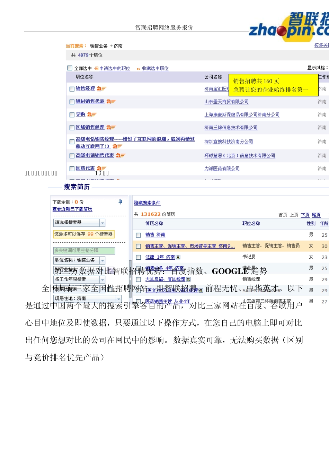Click the photo icon beside 法律 1年 济南

[x=178, y=257]
